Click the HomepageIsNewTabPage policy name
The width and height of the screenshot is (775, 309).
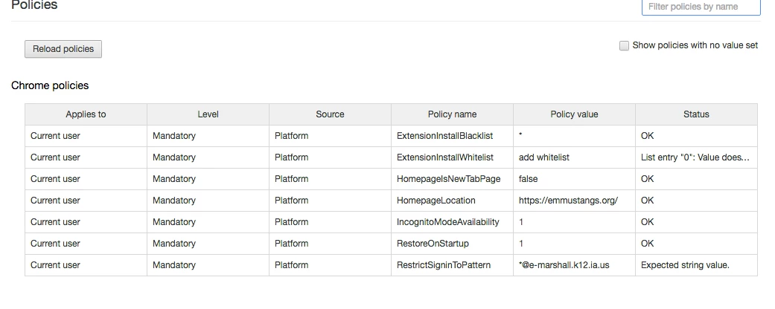coord(448,179)
